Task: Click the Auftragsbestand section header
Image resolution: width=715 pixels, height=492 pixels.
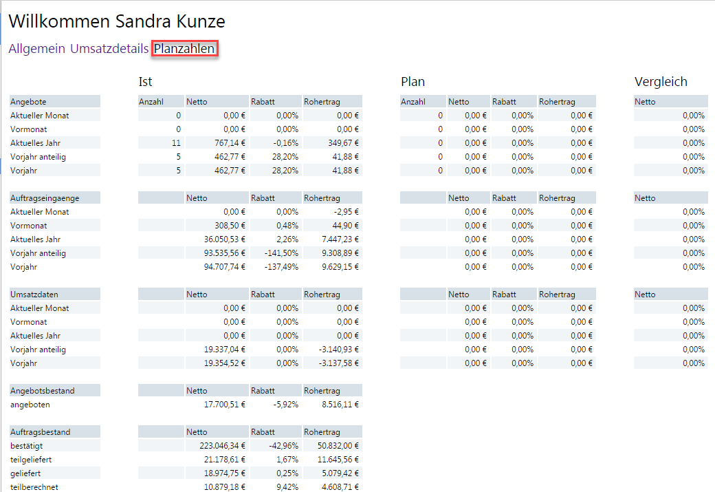Action: 41,432
